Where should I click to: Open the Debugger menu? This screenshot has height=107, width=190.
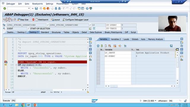click(x=11, y=4)
